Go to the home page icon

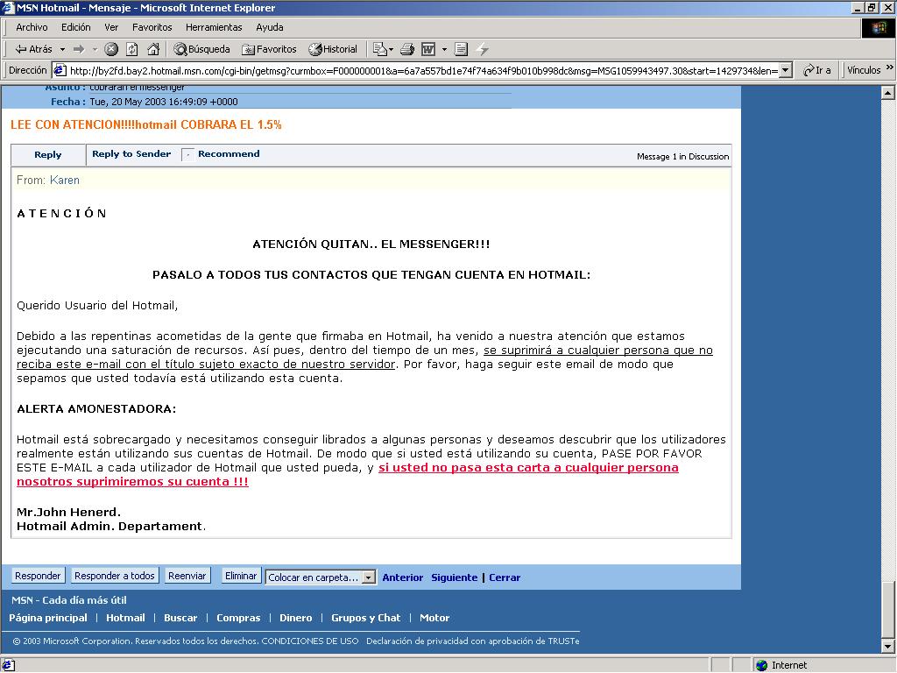153,49
